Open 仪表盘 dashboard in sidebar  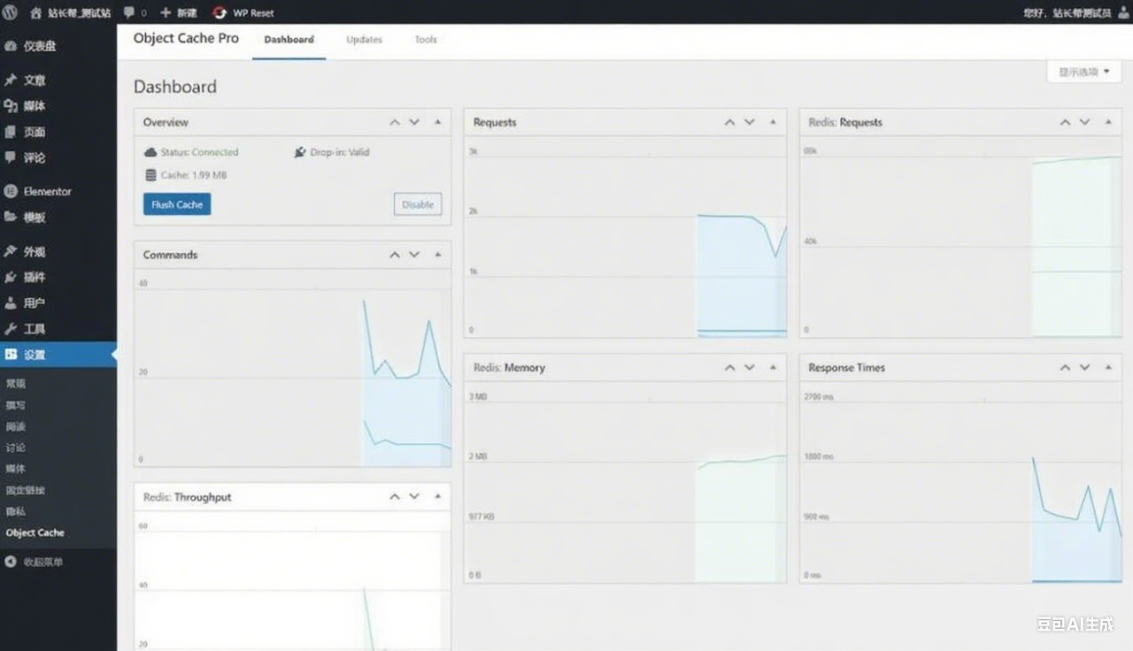click(x=58, y=46)
